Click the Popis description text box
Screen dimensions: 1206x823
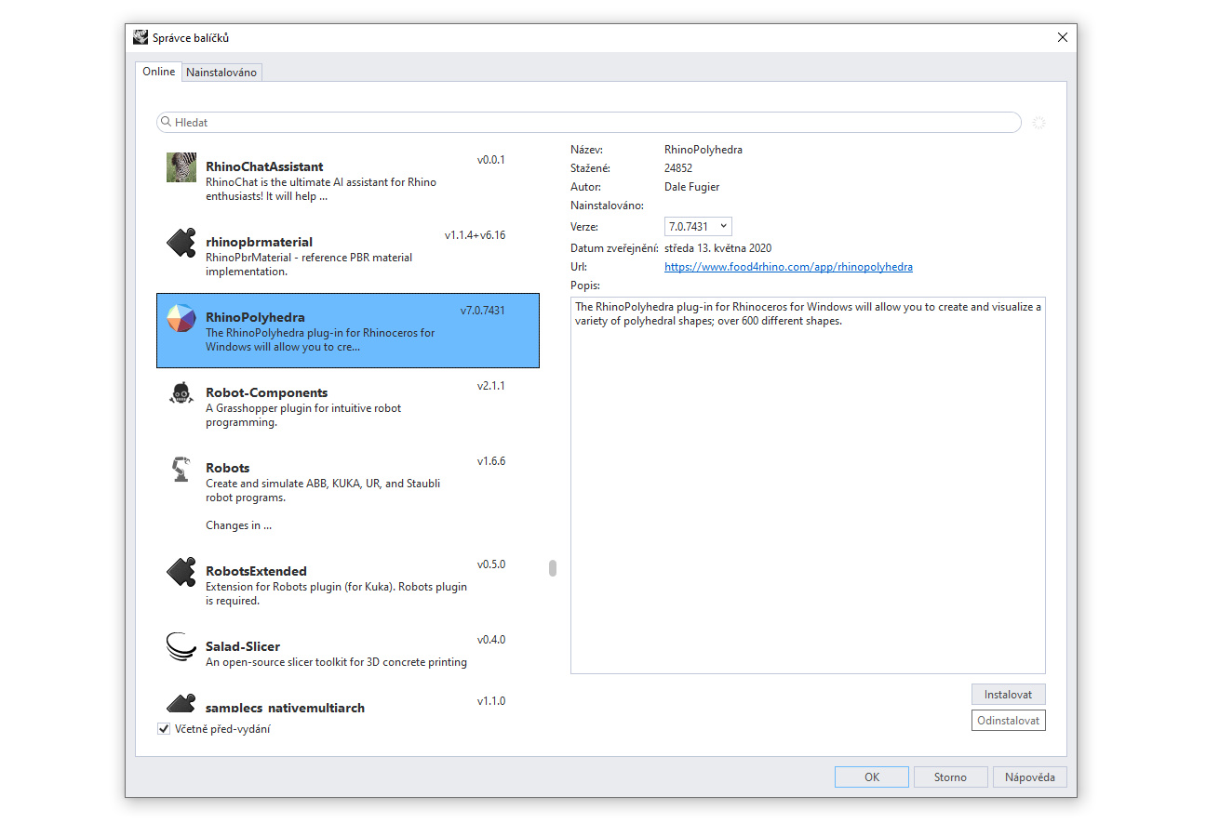point(808,485)
